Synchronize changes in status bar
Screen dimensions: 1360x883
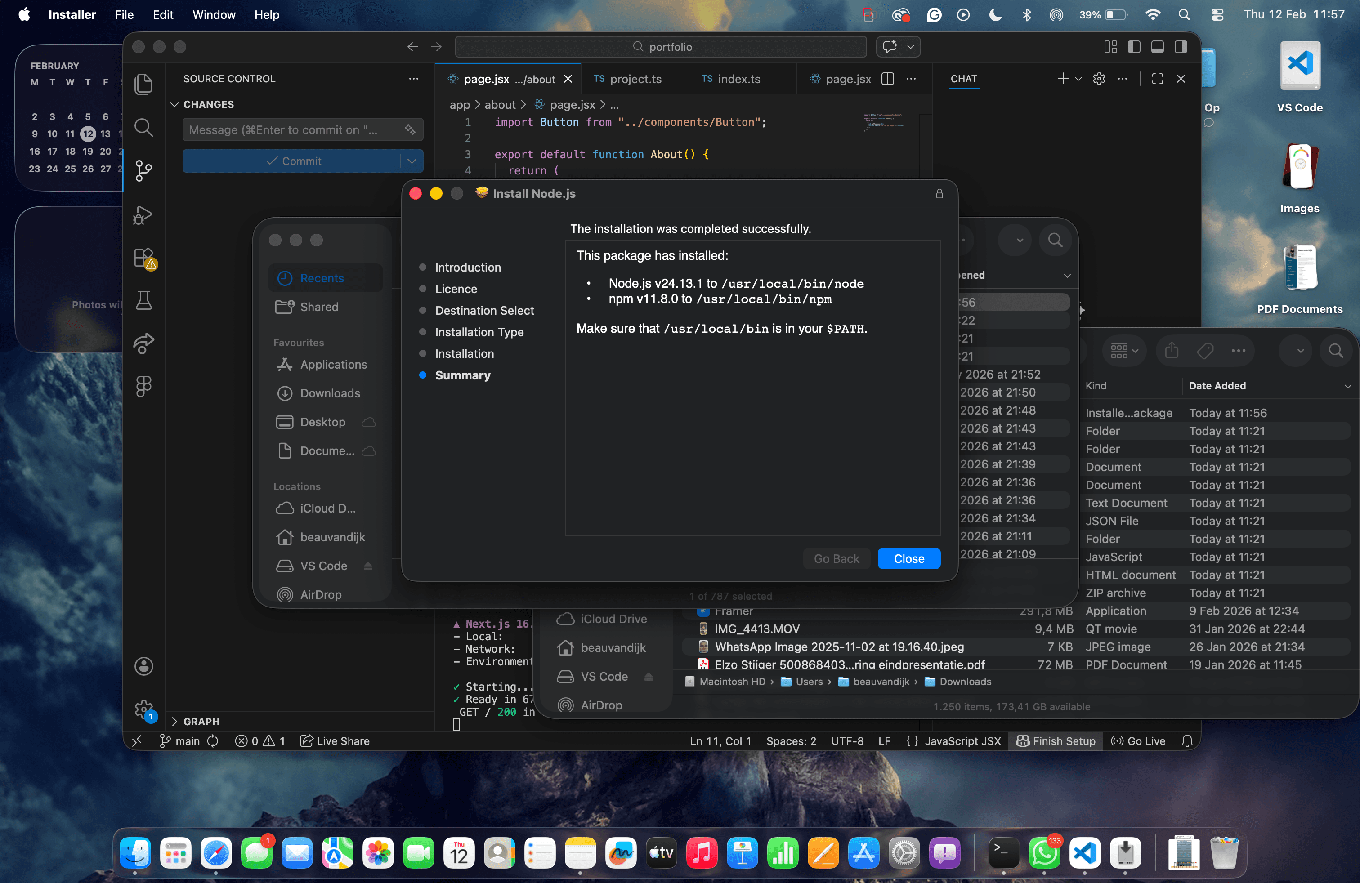[213, 741]
